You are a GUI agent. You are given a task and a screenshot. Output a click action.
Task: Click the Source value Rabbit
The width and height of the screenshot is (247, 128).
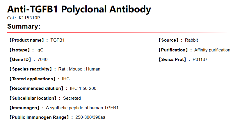[191, 40]
